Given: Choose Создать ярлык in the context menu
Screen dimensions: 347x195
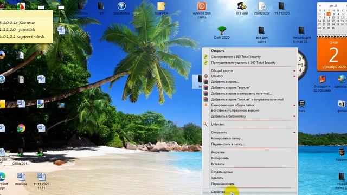Looking at the screenshot, I should coord(222,172).
